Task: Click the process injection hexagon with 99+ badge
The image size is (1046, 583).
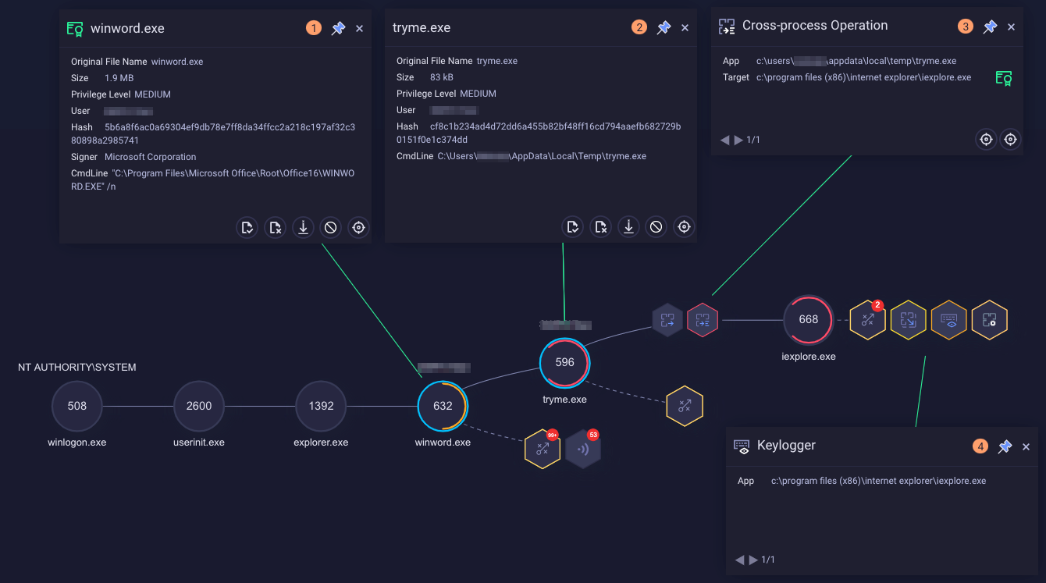Action: pos(543,447)
